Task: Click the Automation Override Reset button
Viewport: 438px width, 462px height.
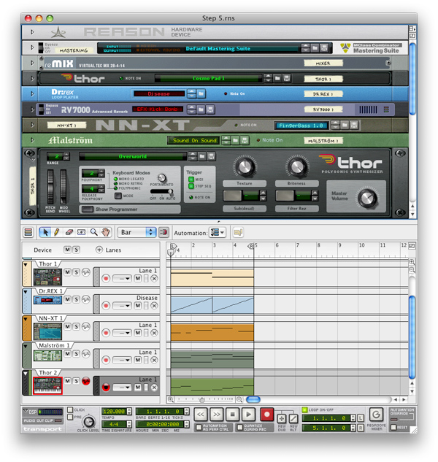Action: click(x=393, y=427)
